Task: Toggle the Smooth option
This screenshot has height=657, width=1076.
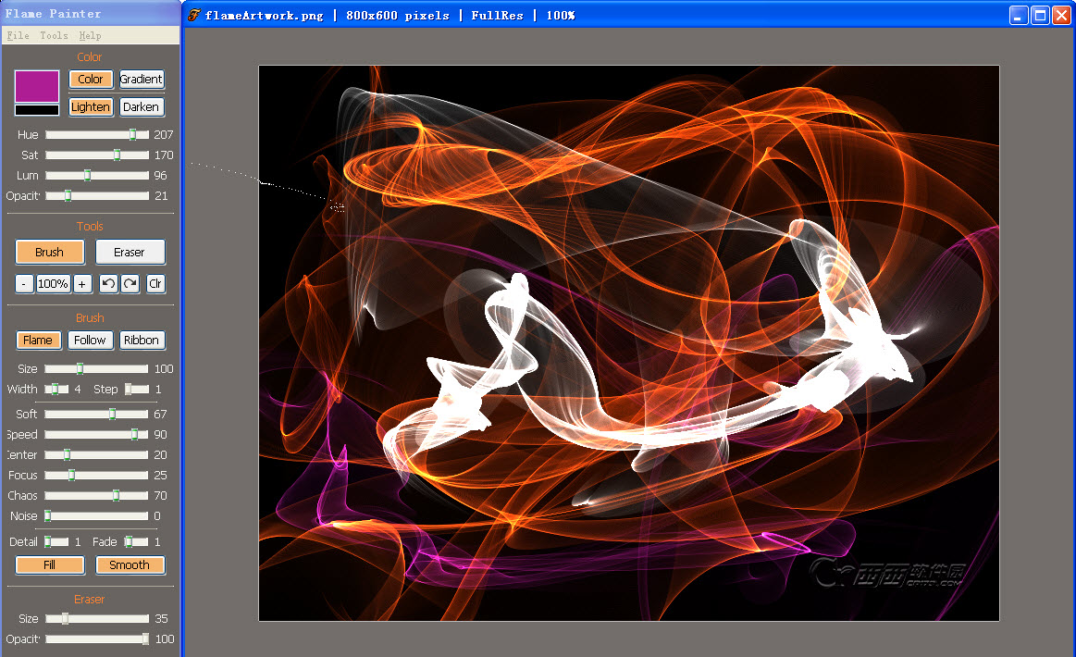Action: click(130, 564)
